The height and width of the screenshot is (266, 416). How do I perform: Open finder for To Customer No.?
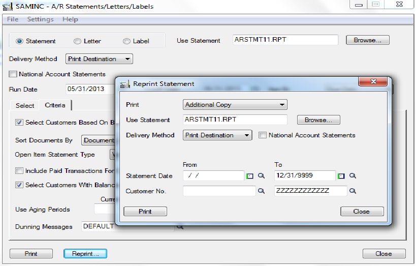coord(353,191)
